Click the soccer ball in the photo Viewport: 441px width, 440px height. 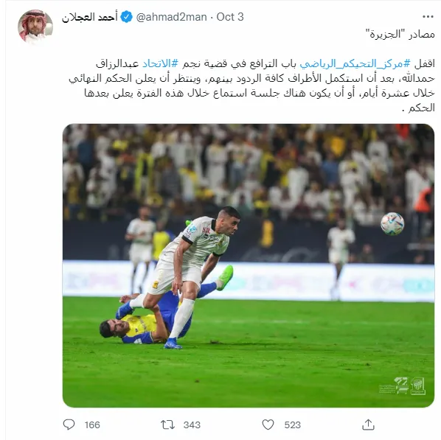[x=392, y=223]
